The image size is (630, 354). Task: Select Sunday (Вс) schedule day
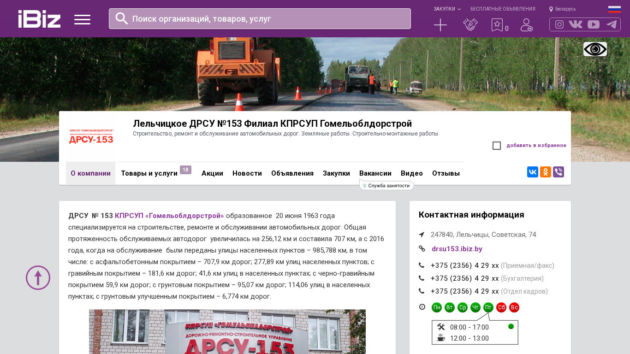514,307
